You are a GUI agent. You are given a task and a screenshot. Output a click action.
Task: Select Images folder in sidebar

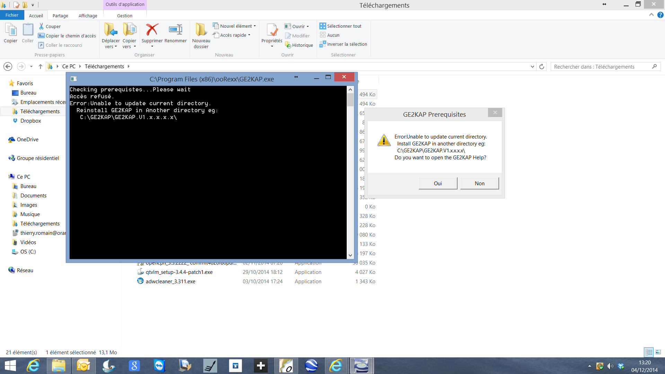click(29, 205)
